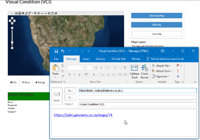200x140 pixels.
Task: Click the Send button
Action: (x=57, y=96)
